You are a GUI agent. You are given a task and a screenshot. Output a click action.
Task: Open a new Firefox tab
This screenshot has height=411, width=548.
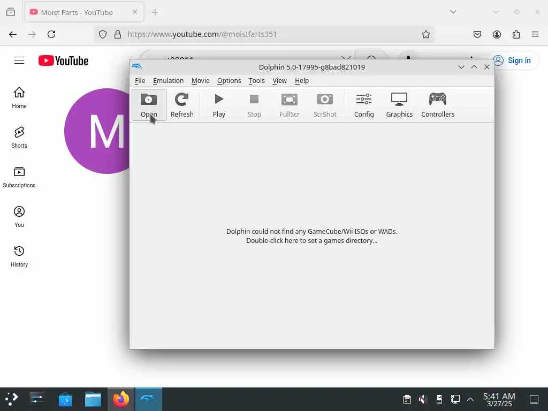[155, 12]
